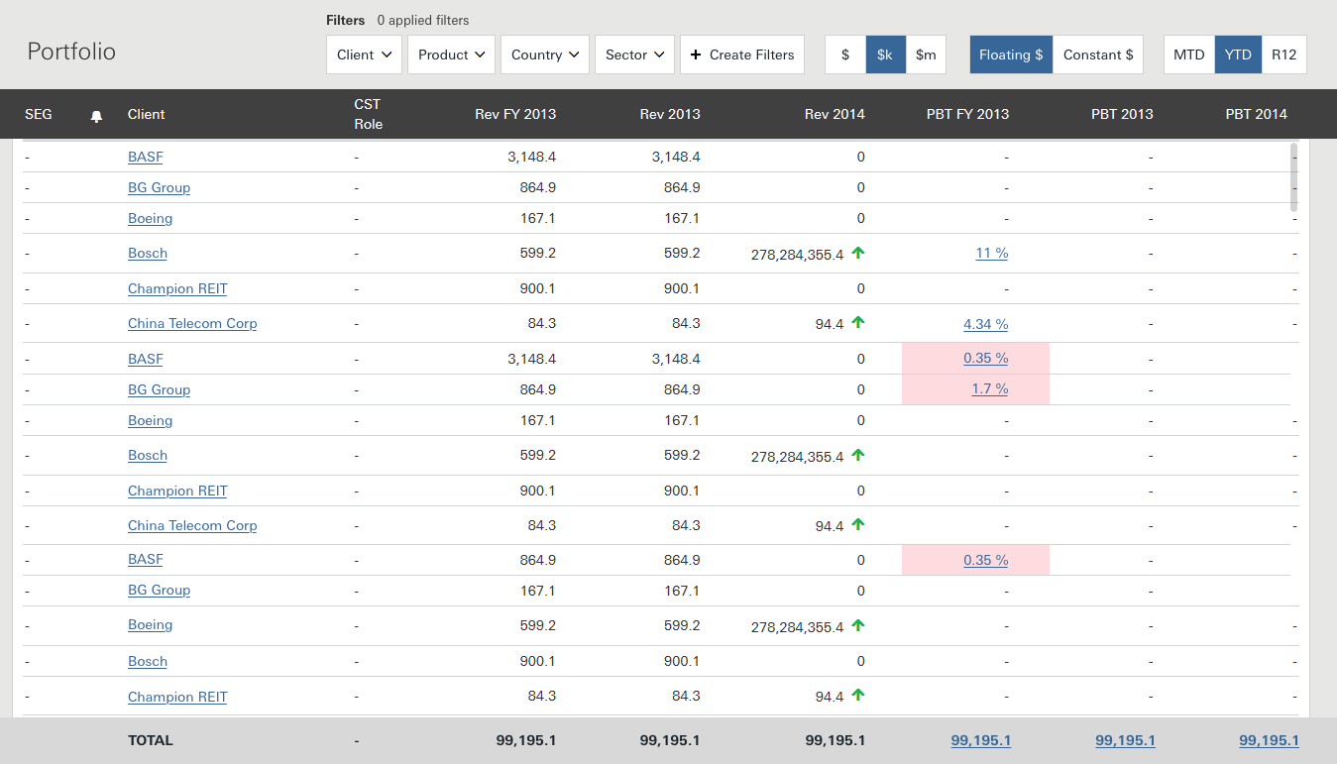Click the PBT 2013 column header
This screenshot has height=764, width=1337.
coord(1122,114)
